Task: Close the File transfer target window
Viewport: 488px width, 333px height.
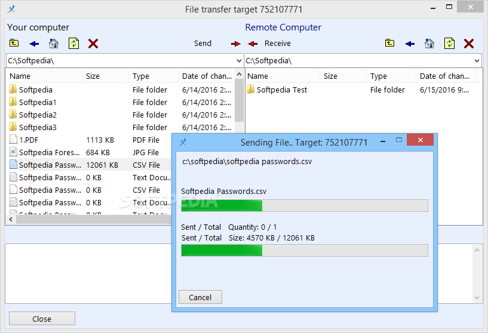Action: (470, 7)
